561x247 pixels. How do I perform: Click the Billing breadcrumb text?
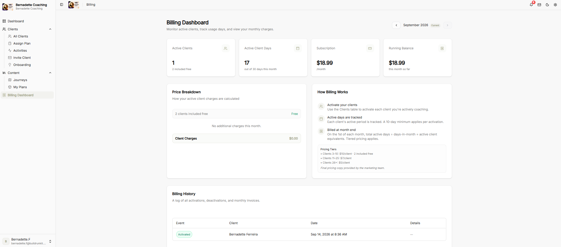point(91,5)
